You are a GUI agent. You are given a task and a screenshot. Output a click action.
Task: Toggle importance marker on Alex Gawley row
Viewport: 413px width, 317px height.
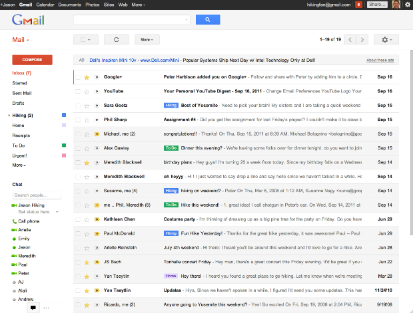point(97,148)
